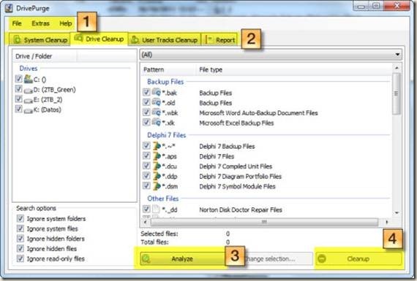Switch to the System Cleanup tab
The image size is (417, 281).
40,40
